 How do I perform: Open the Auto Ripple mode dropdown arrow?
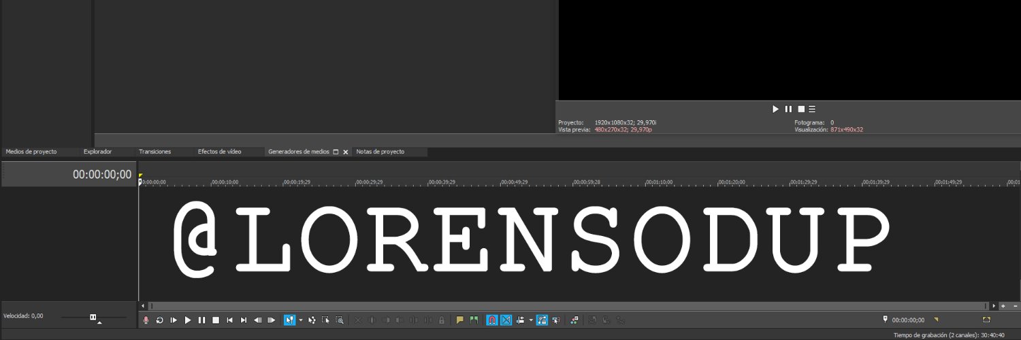click(x=531, y=320)
